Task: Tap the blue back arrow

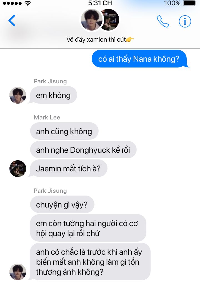Action: [x=12, y=20]
